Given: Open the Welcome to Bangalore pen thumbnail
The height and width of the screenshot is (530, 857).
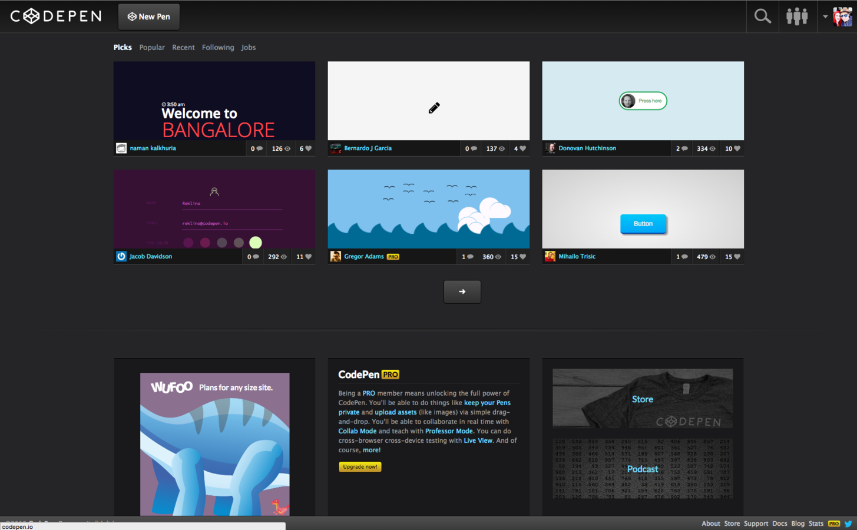Looking at the screenshot, I should (x=214, y=101).
